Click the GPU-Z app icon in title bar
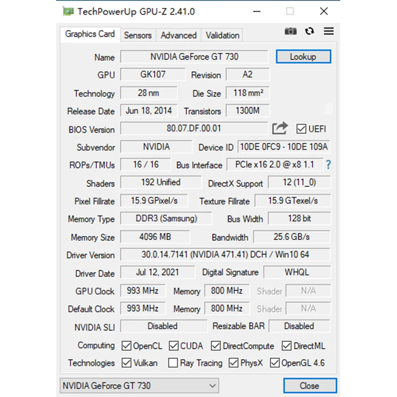This screenshot has width=397, height=397. point(68,12)
